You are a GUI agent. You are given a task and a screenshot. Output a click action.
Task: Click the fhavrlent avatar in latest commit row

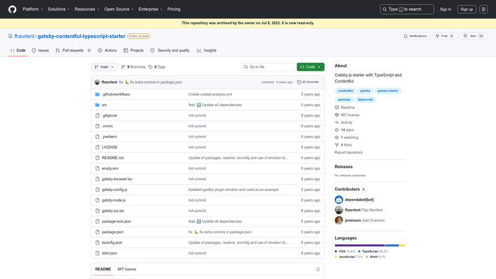coord(97,82)
